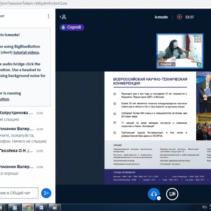
Task: Send the chat message arrow button
Action: point(46,193)
